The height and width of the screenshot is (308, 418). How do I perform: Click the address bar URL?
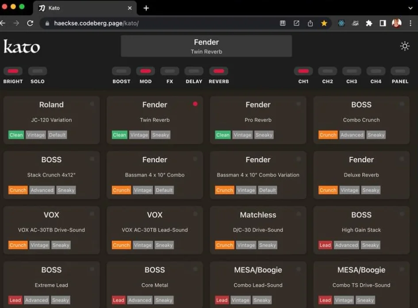(96, 23)
